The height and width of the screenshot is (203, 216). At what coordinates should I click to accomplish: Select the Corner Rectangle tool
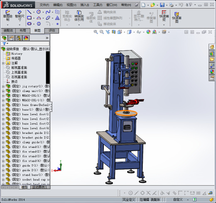29,18
